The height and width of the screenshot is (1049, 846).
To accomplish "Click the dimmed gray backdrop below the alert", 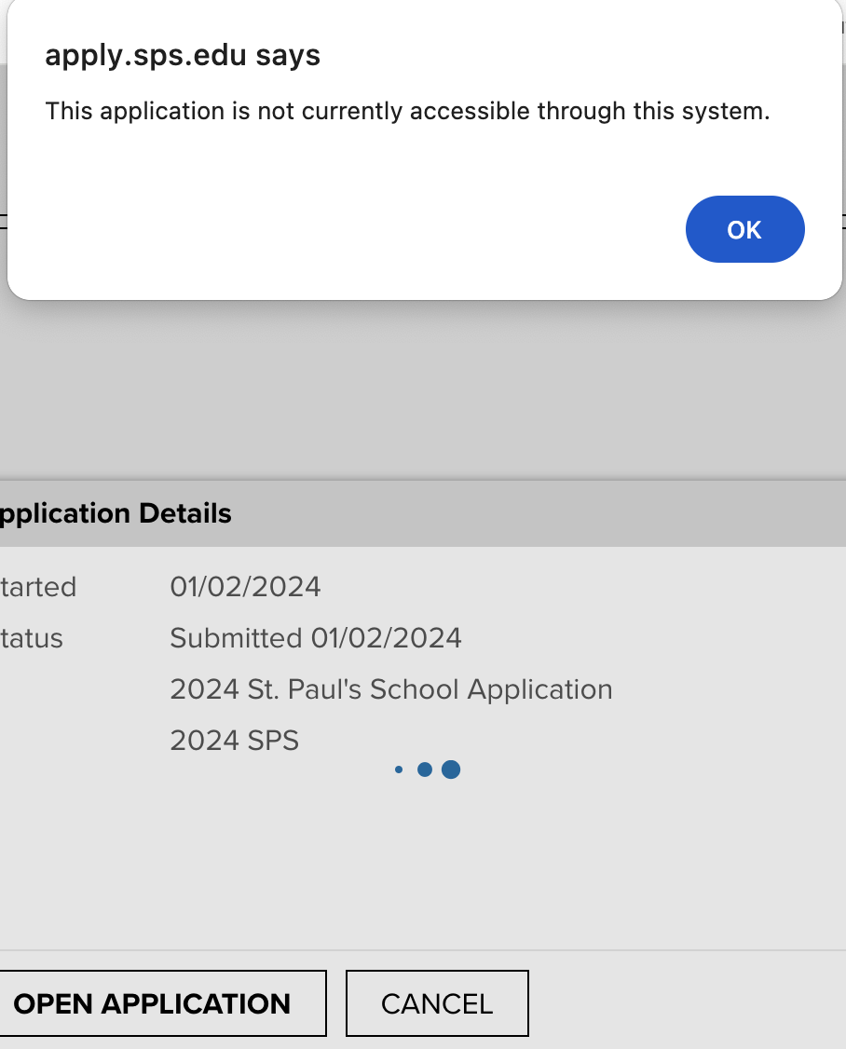I will coord(419,391).
